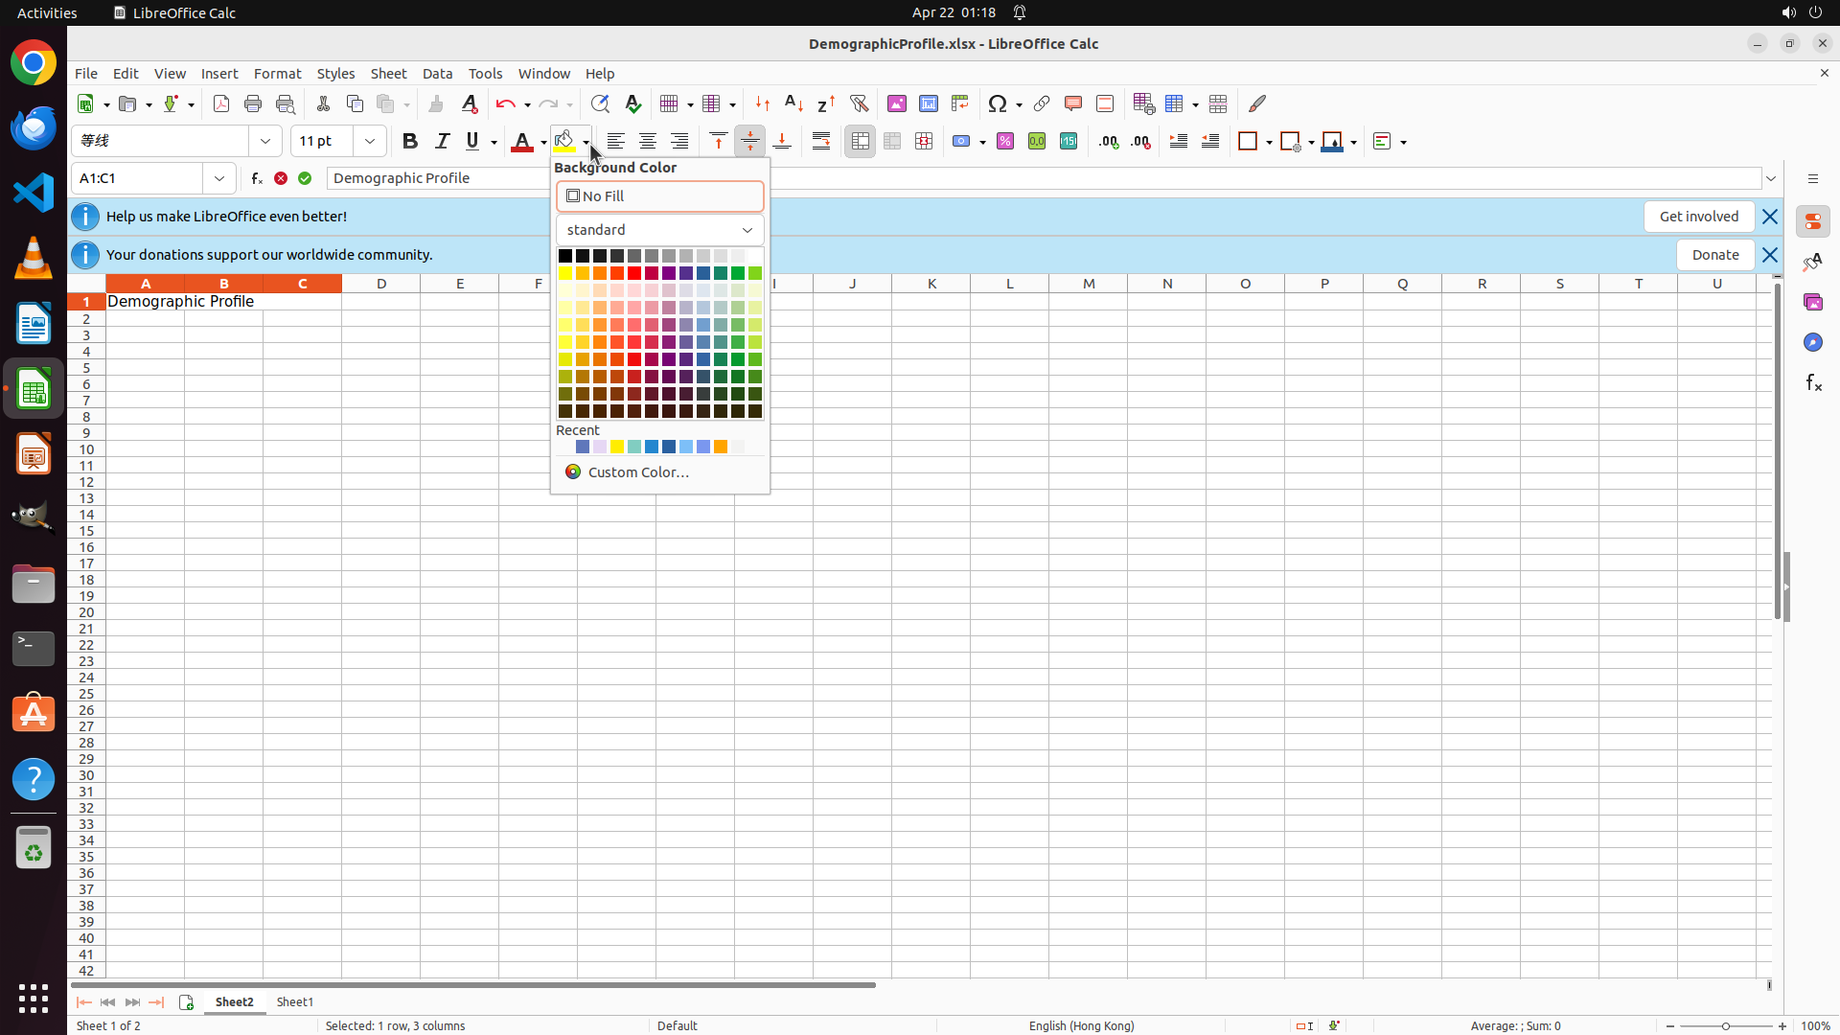Open the Format menu
The image size is (1840, 1035).
coord(277,74)
